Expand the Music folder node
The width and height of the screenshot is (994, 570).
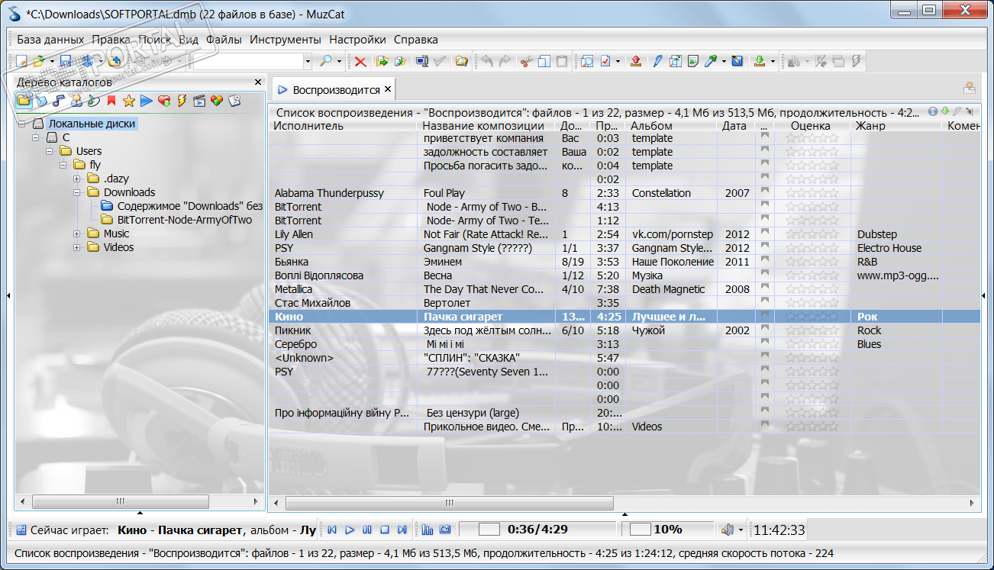click(x=77, y=233)
